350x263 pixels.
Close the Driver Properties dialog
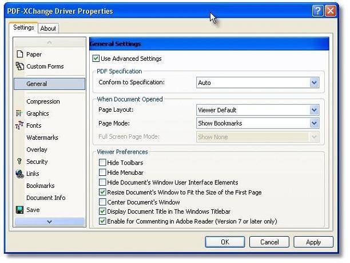(331, 11)
